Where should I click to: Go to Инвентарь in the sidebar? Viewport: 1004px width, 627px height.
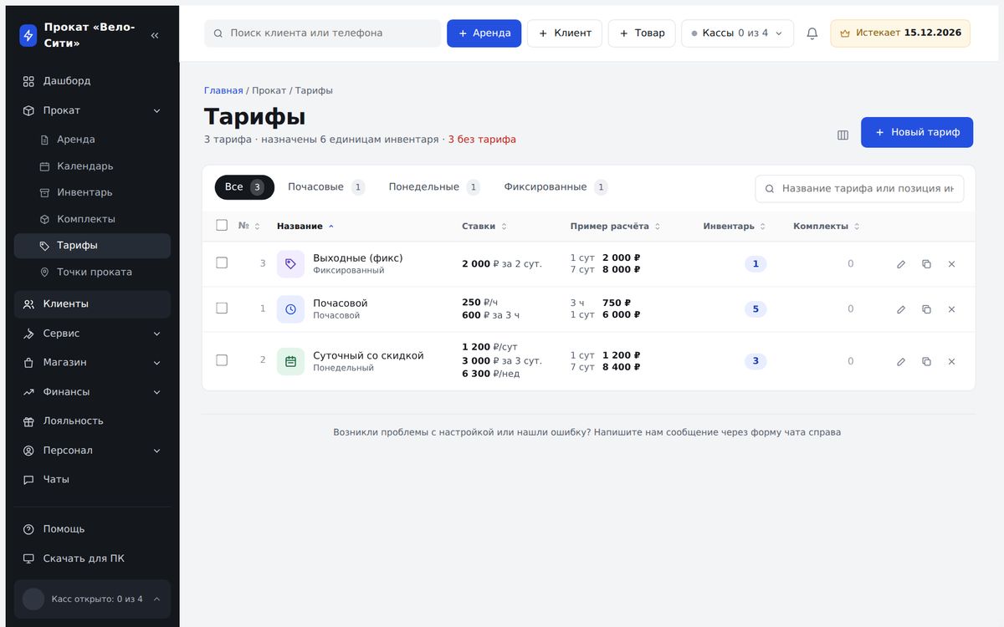(x=92, y=192)
